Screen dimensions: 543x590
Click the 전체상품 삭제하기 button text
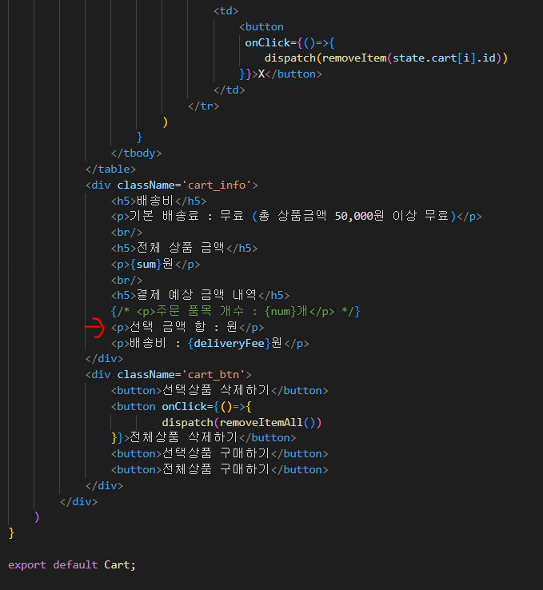click(x=184, y=437)
